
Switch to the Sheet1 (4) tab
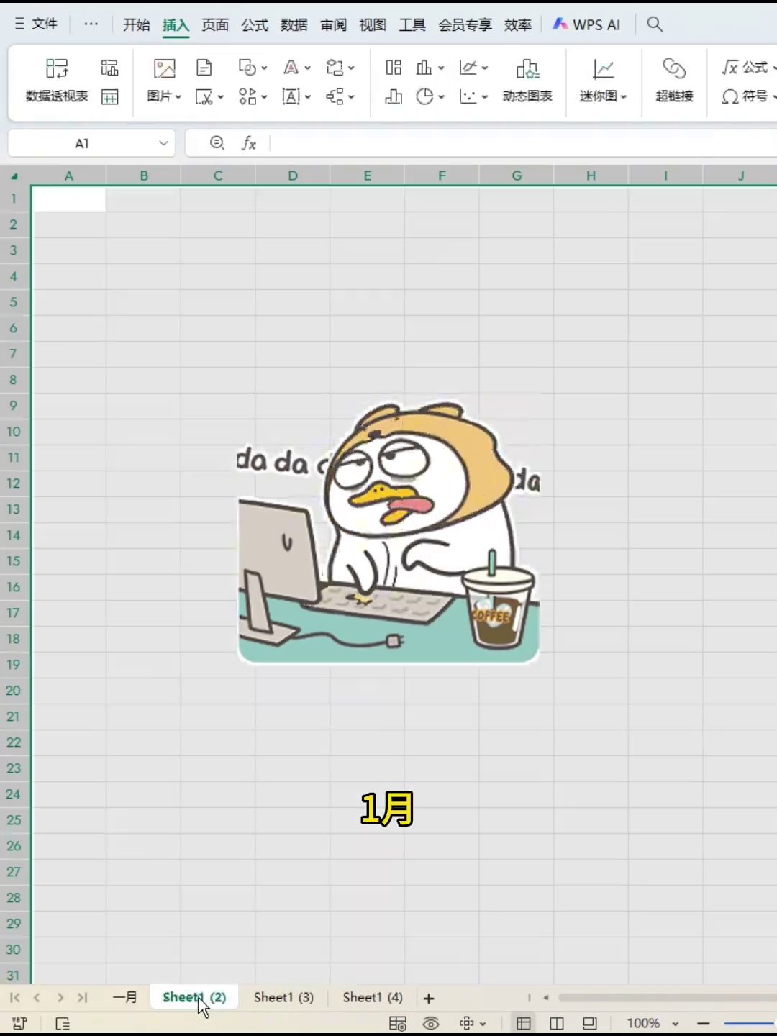coord(373,997)
